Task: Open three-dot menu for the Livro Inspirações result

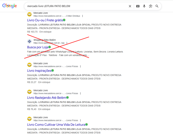Action: point(81,66)
